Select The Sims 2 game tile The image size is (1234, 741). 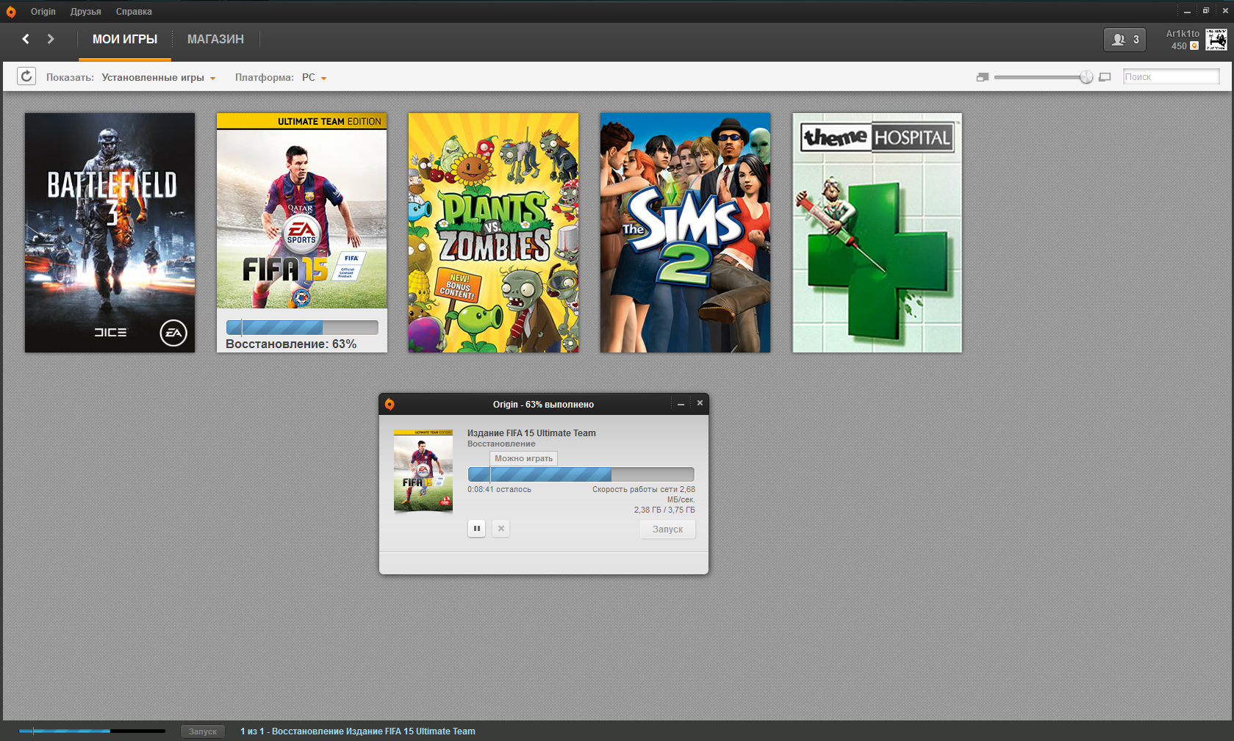click(x=686, y=233)
